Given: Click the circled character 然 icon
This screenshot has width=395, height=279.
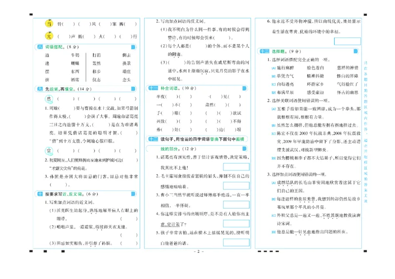Looking at the screenshot, I should (49, 99).
